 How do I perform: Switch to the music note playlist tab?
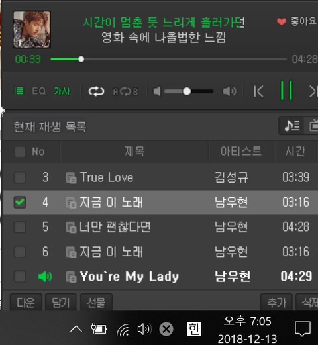click(x=291, y=126)
